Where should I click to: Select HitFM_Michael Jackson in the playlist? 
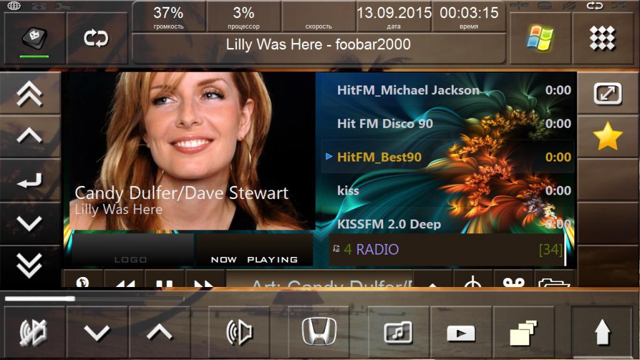447,90
